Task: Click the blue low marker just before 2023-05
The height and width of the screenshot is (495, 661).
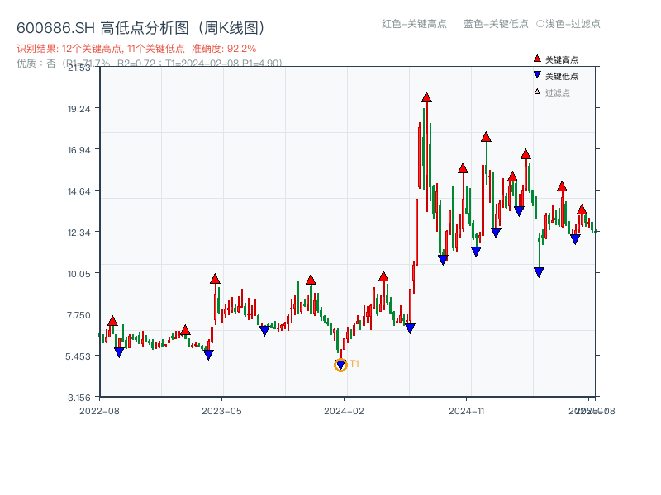Action: (x=208, y=355)
